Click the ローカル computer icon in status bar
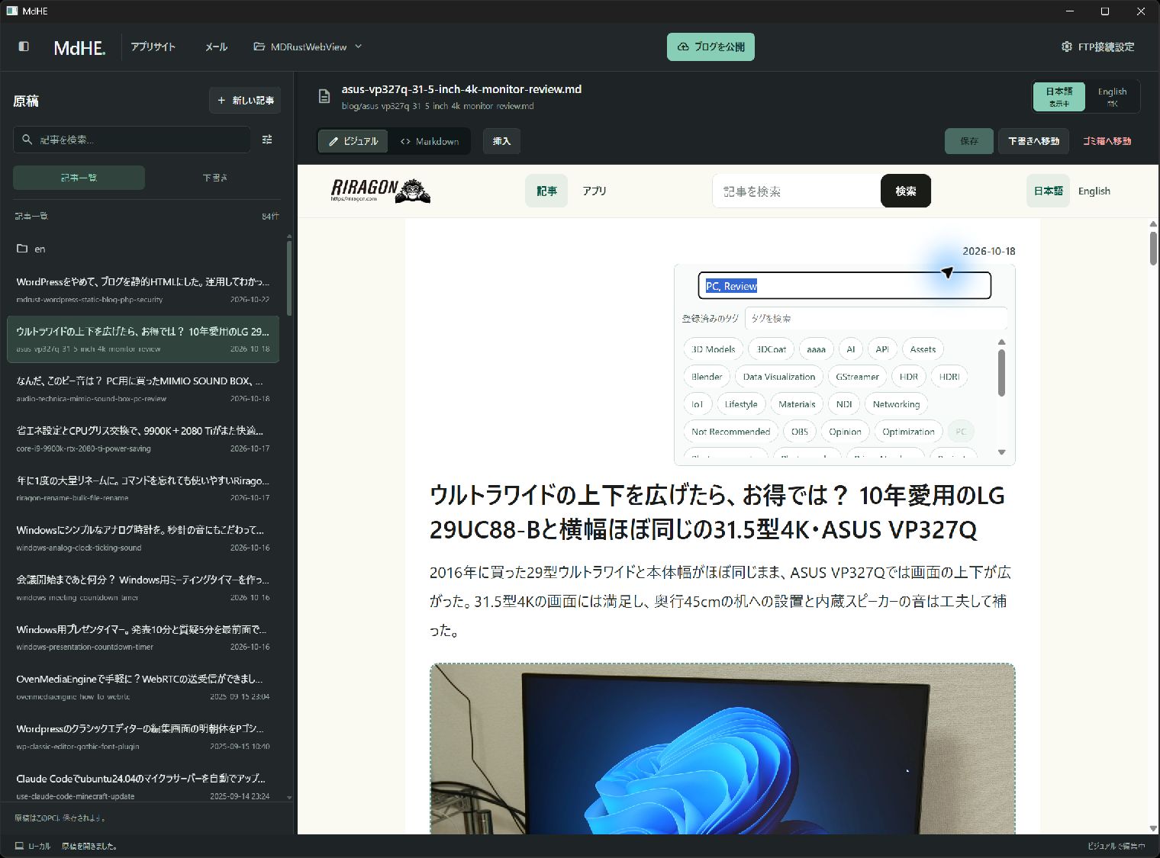Screen dimensions: 1160x858 (19, 846)
